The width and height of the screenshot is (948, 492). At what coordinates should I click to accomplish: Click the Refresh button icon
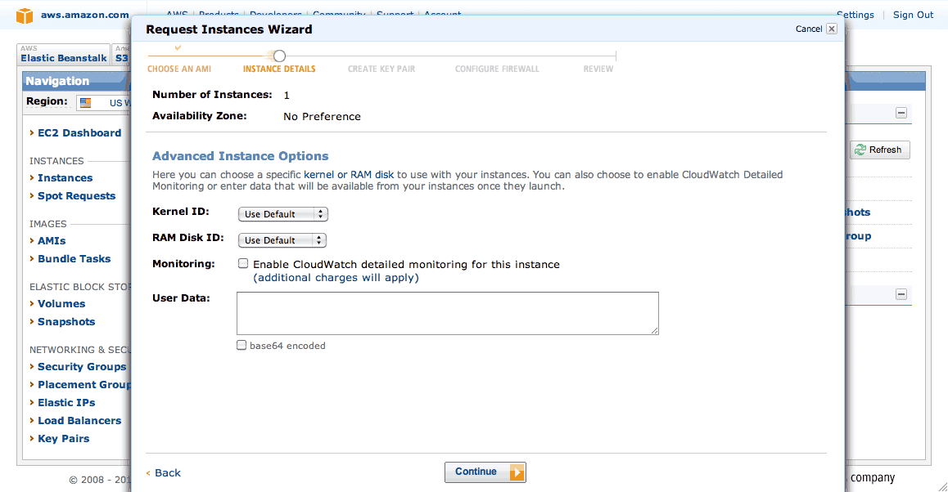click(860, 150)
